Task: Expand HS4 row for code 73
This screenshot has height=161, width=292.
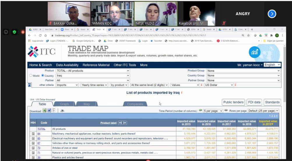Action: 33,148
